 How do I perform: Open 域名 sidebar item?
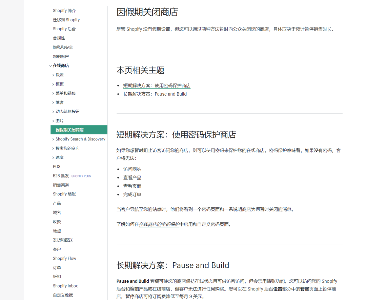point(57,212)
